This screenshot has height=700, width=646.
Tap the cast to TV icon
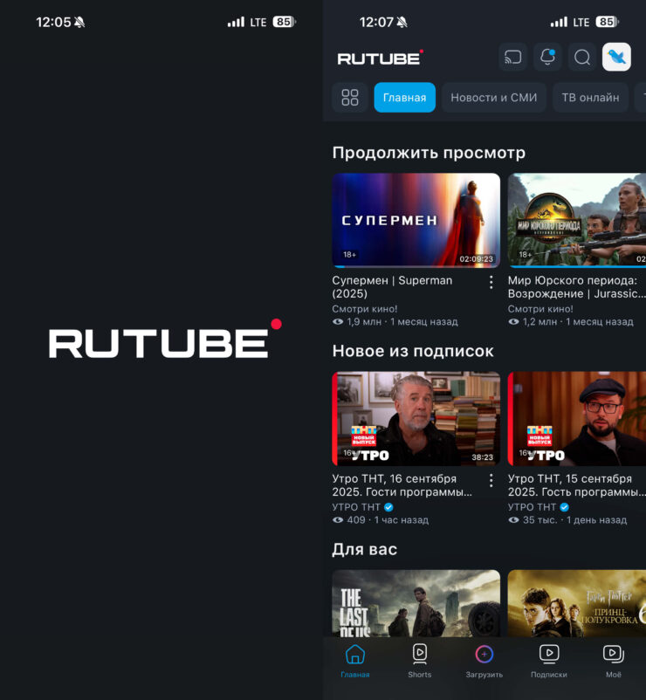512,57
